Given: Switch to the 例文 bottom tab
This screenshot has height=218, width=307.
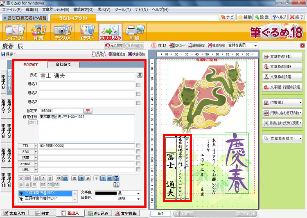Looking at the screenshot, I should click(42, 214).
